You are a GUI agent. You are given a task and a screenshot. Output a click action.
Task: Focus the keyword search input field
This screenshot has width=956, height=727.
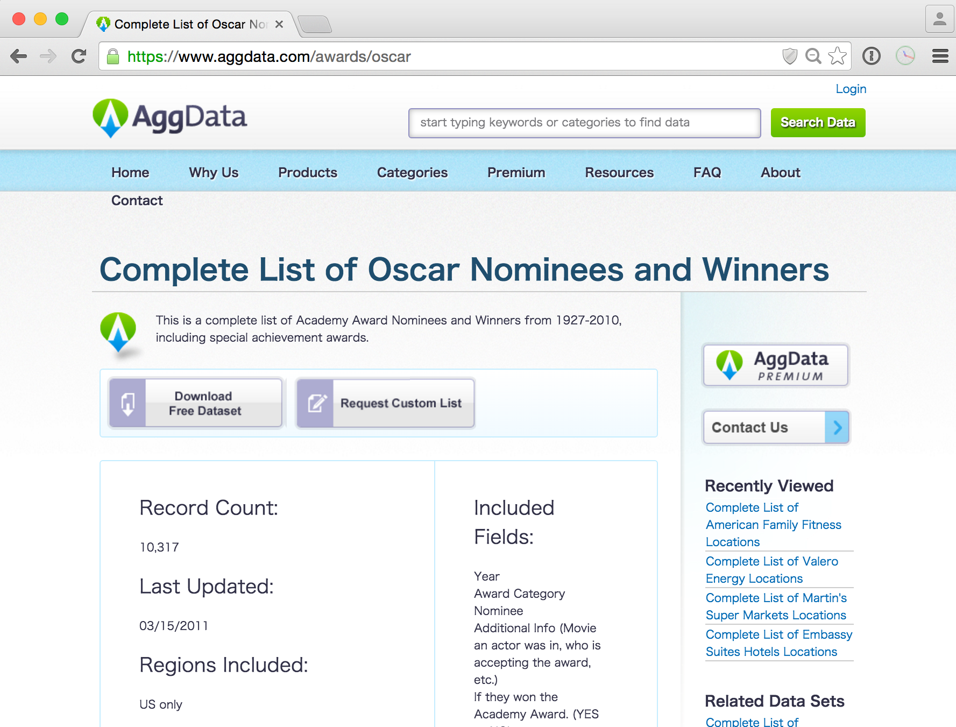point(584,123)
